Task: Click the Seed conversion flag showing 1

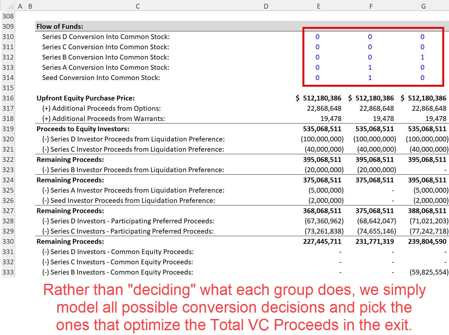Action: pos(370,77)
